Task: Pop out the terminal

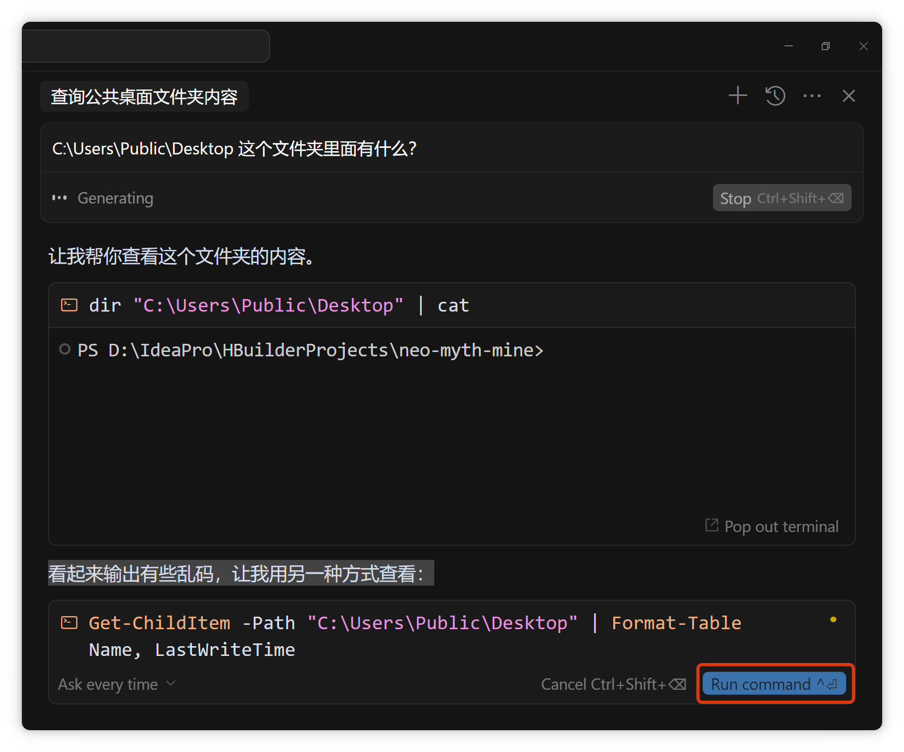Action: (771, 526)
